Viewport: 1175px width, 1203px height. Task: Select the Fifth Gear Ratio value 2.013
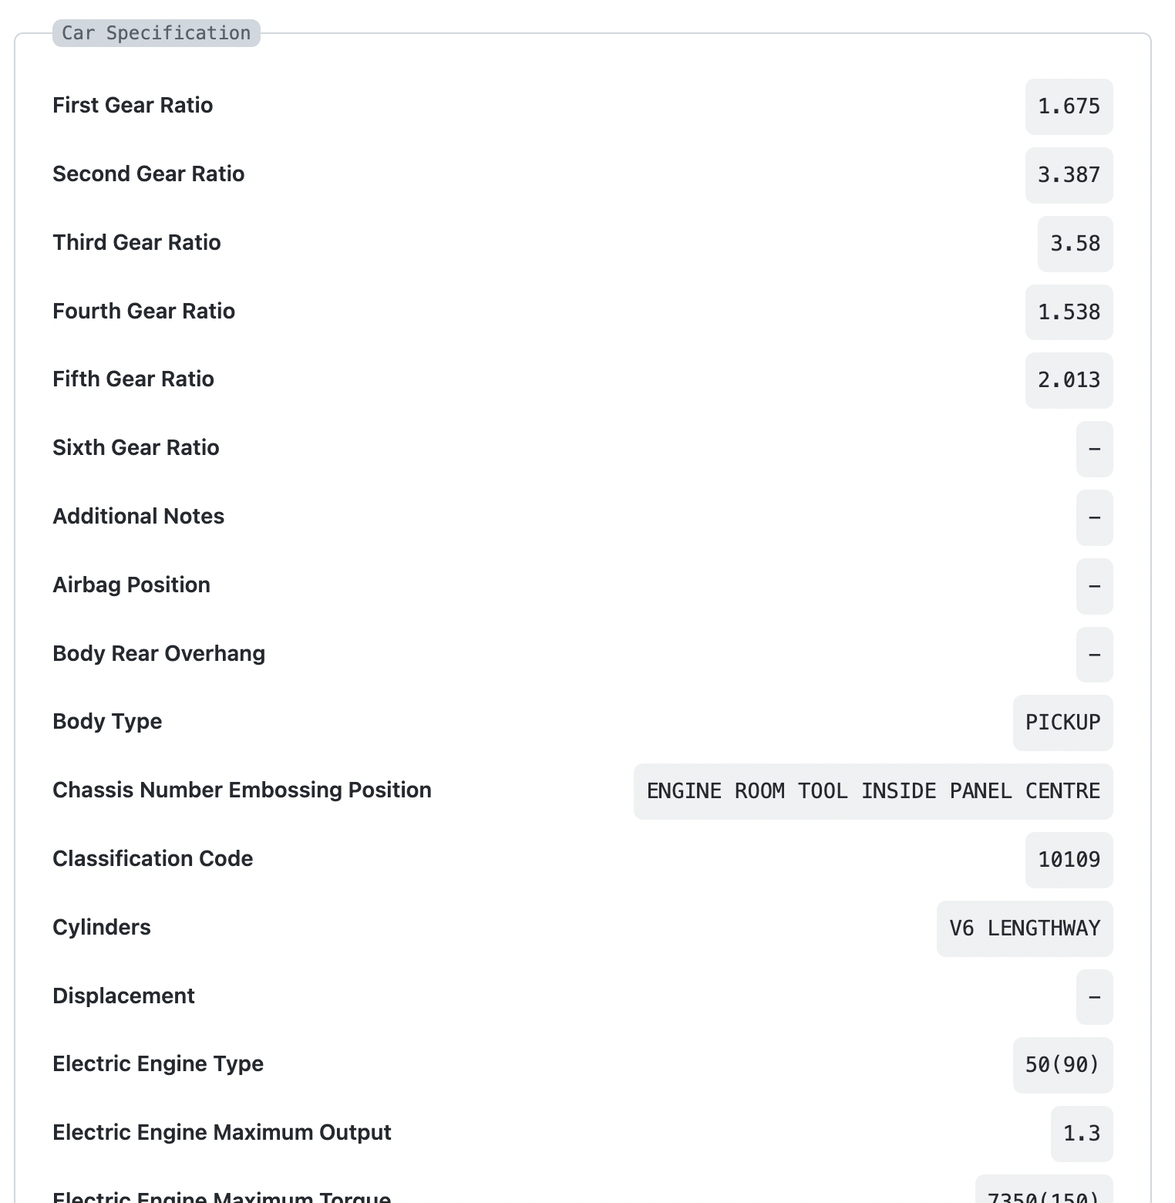tap(1069, 380)
